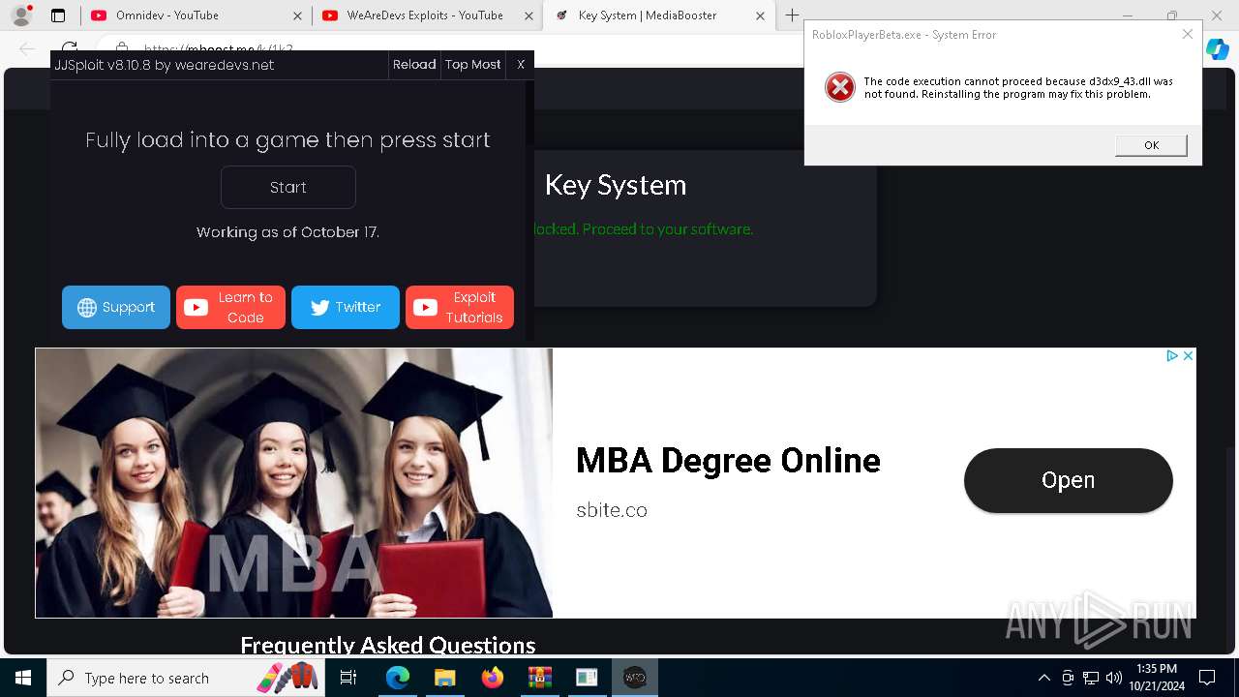The width and height of the screenshot is (1239, 697).
Task: Open Microsoft Edge from the taskbar
Action: point(398,678)
